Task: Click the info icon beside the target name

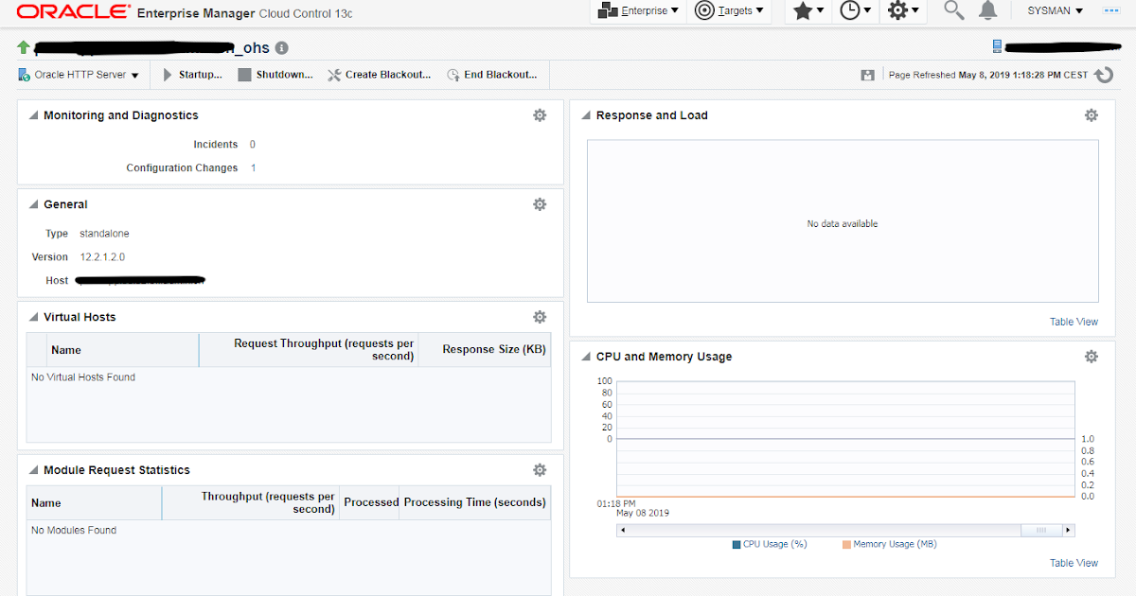Action: click(x=280, y=46)
